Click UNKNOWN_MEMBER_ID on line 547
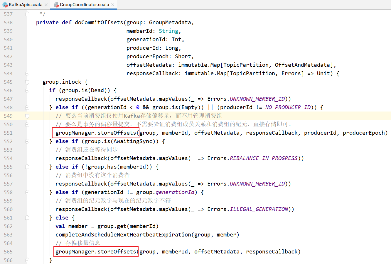391x264 pixels. click(257, 99)
